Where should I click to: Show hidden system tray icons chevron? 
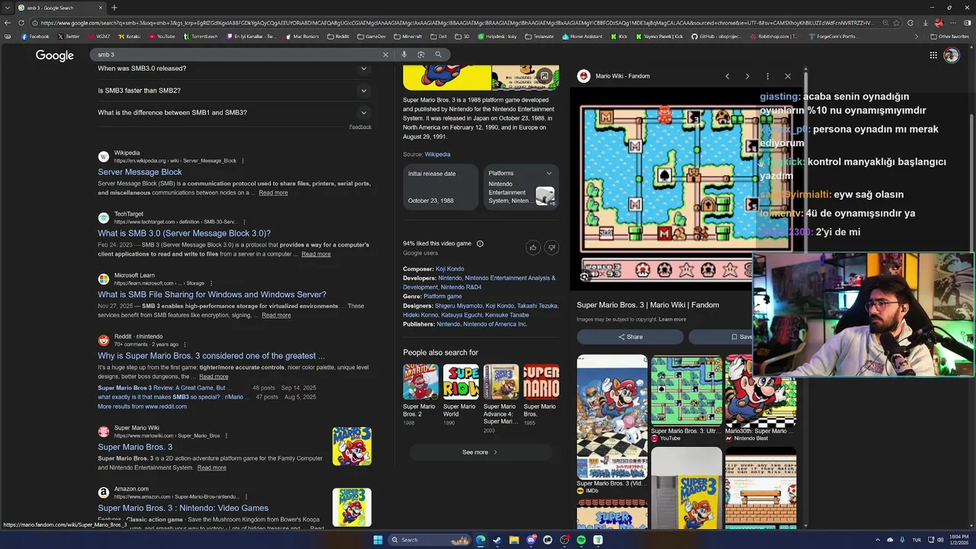[x=877, y=540]
